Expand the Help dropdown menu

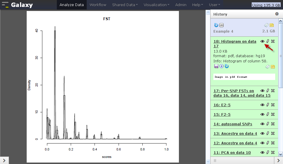pyautogui.click(x=197, y=5)
